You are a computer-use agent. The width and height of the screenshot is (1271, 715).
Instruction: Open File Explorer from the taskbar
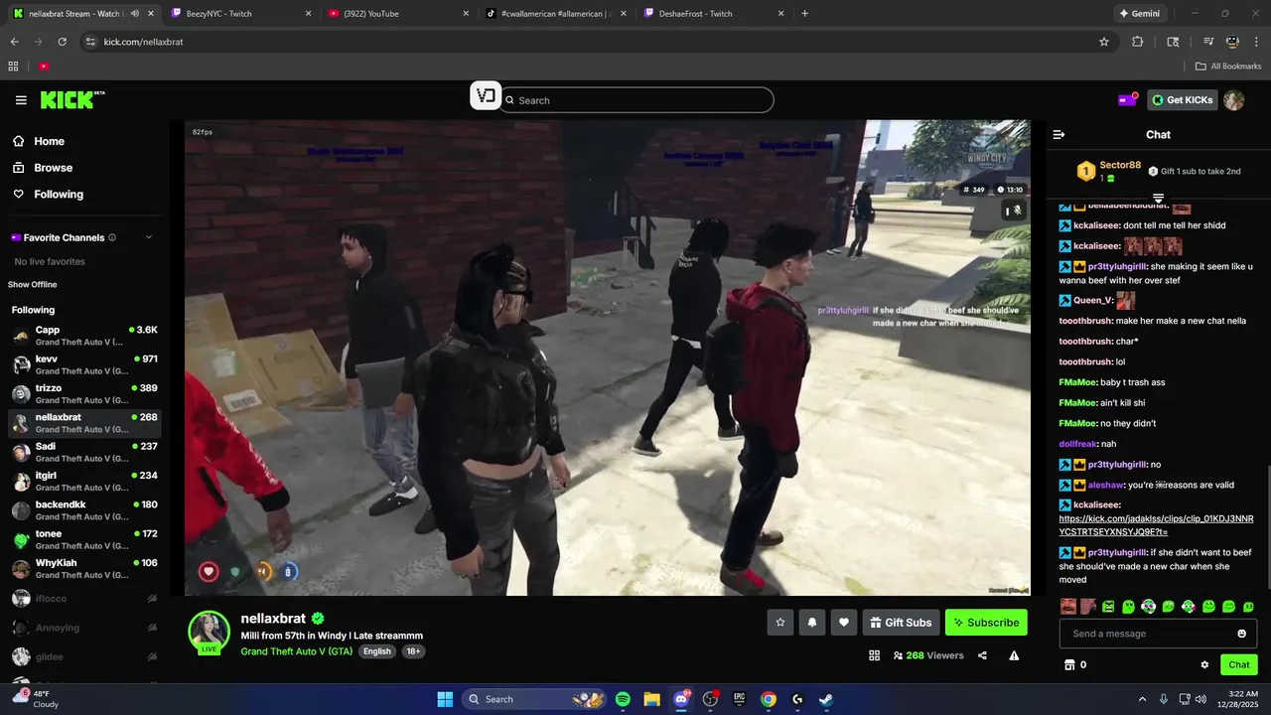pyautogui.click(x=651, y=699)
